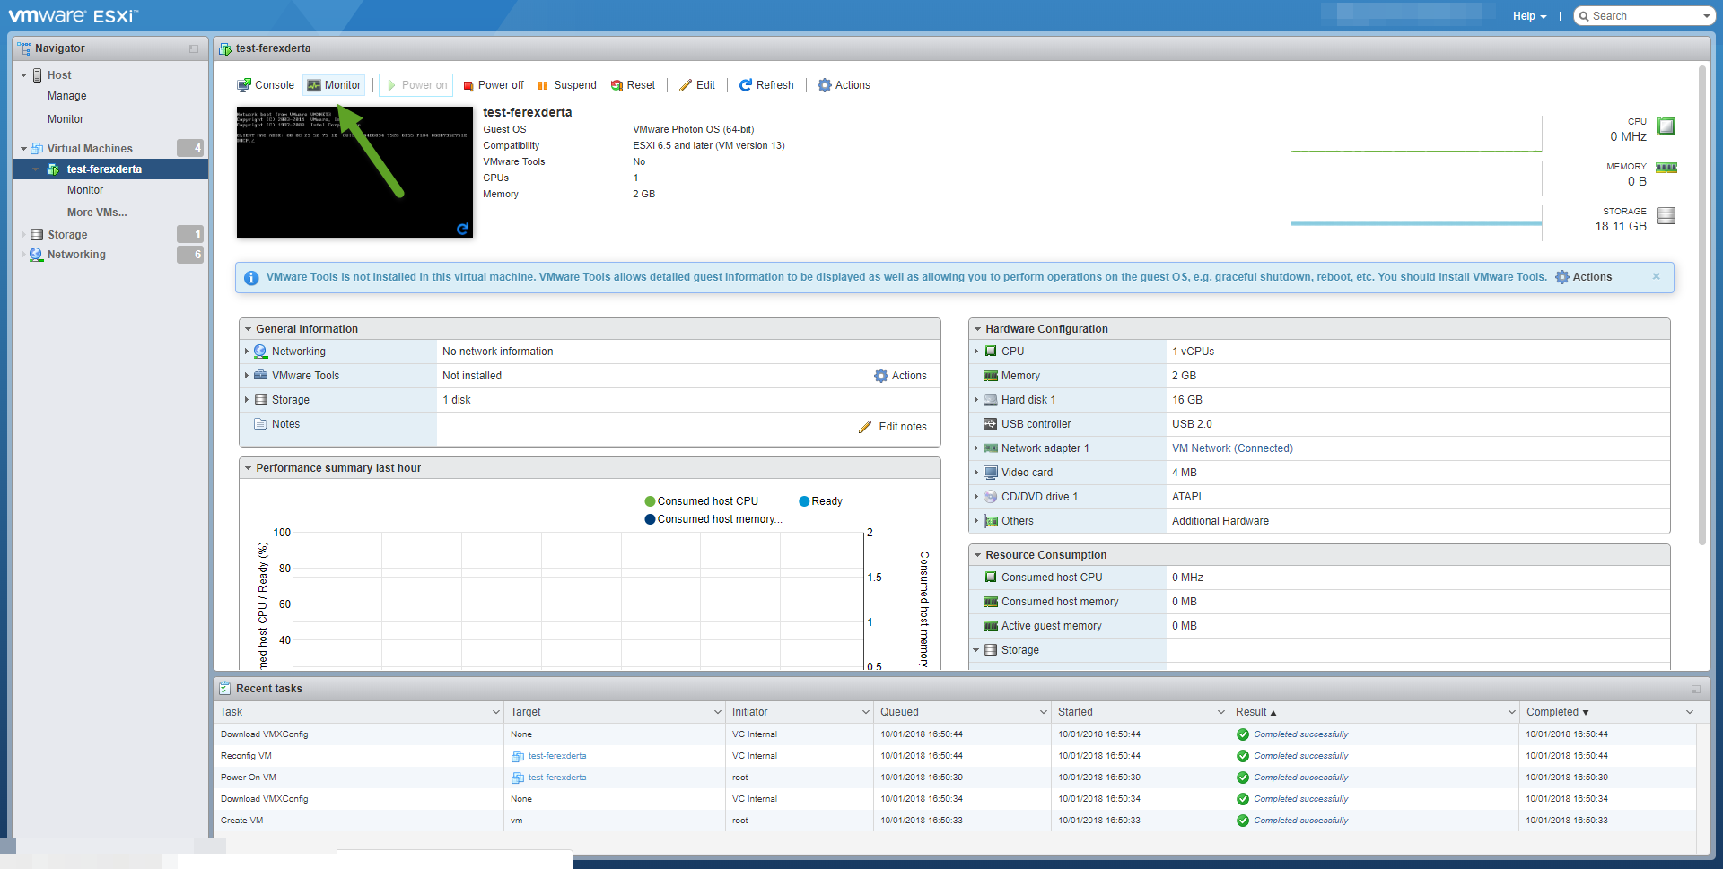Screen dimensions: 1723x869
Task: Refresh the VM view
Action: [766, 84]
